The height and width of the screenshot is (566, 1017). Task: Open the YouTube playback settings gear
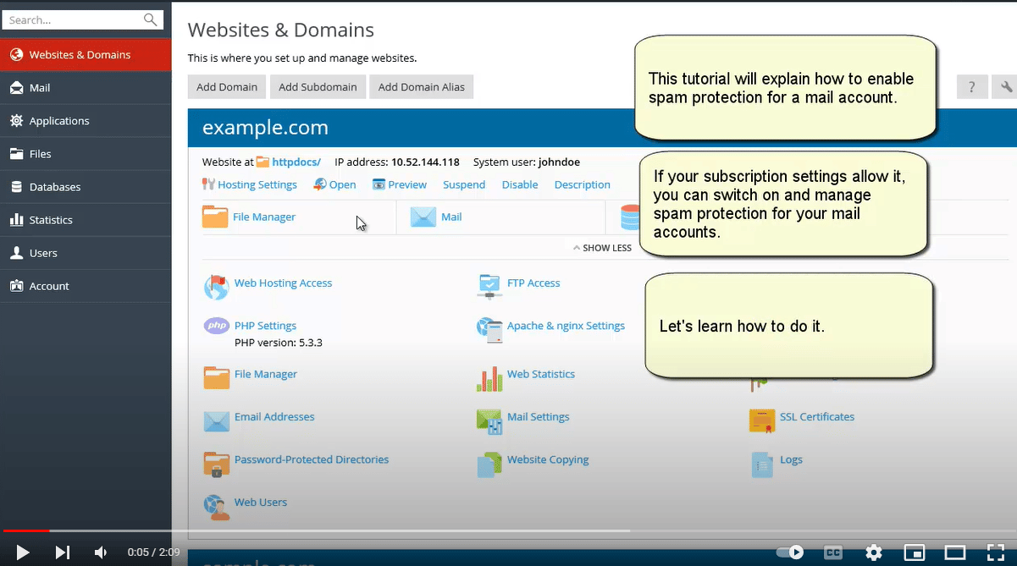(x=874, y=552)
